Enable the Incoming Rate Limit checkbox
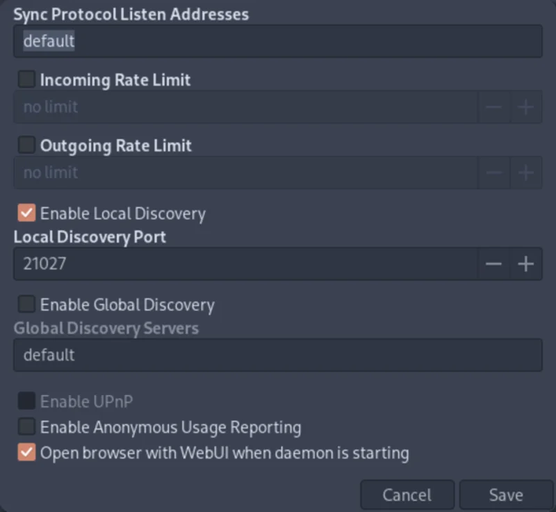This screenshot has height=512, width=556. 26,79
